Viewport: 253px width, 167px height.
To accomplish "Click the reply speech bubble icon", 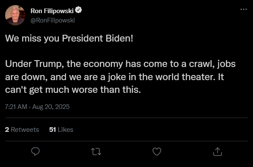I will pos(35,151).
